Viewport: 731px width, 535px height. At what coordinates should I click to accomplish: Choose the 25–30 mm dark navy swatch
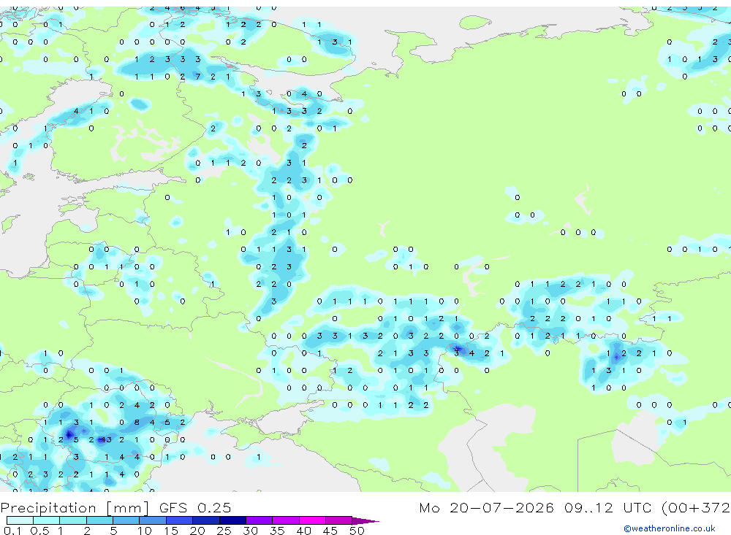[232, 520]
